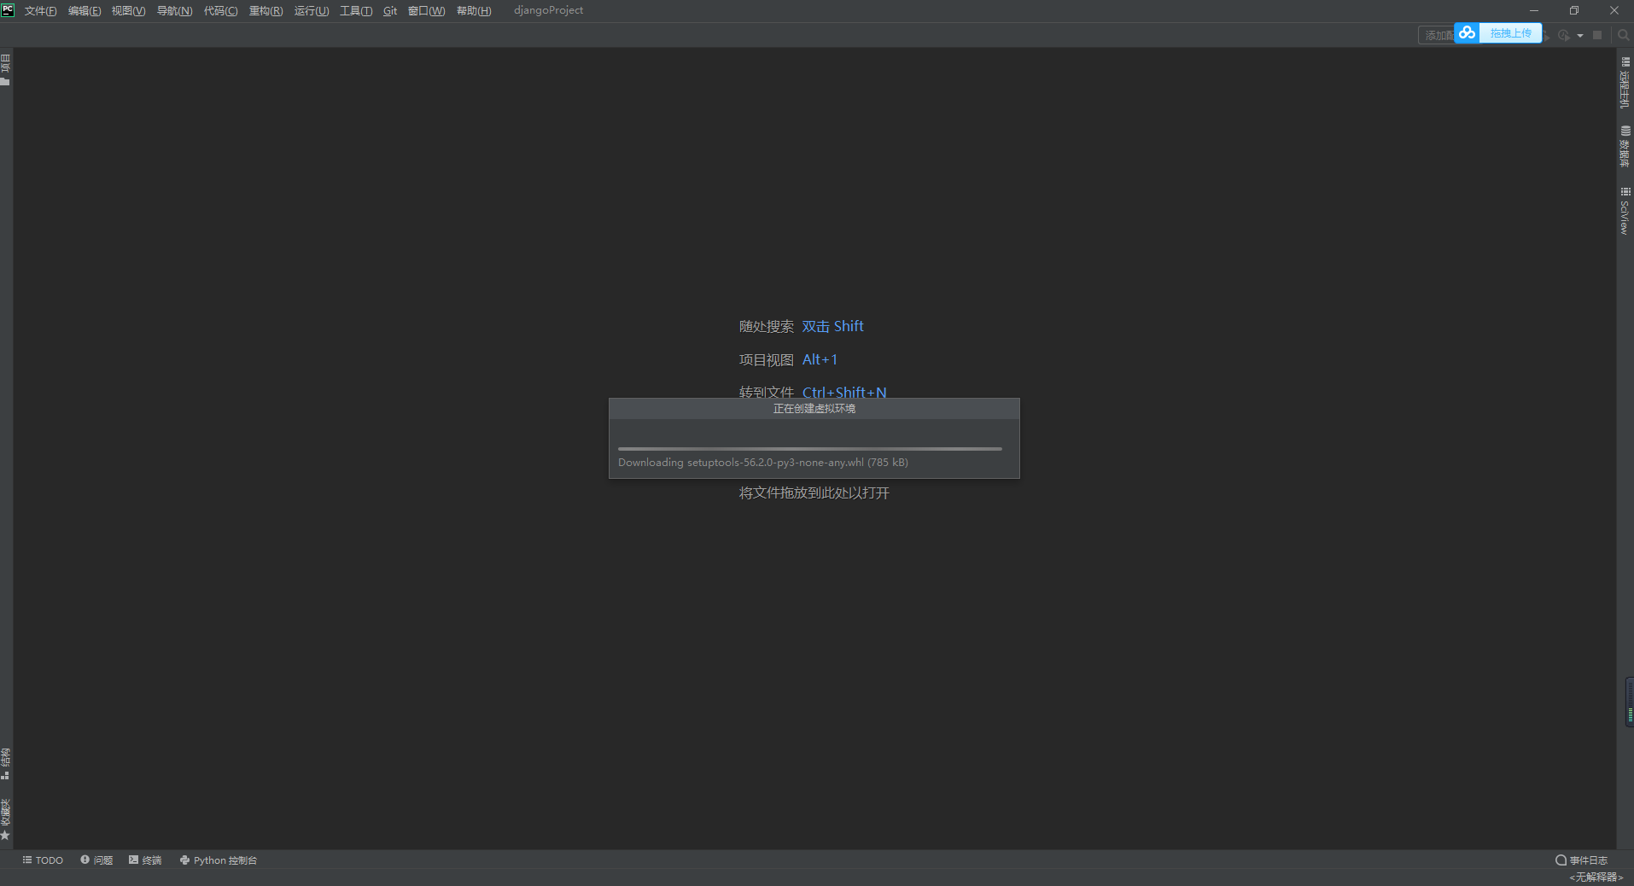The height and width of the screenshot is (886, 1634).
Task: Click the stop square icon
Action: click(1597, 35)
